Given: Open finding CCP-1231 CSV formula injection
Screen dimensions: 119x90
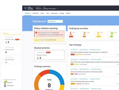Looking at the screenshot, I should tap(87, 72).
